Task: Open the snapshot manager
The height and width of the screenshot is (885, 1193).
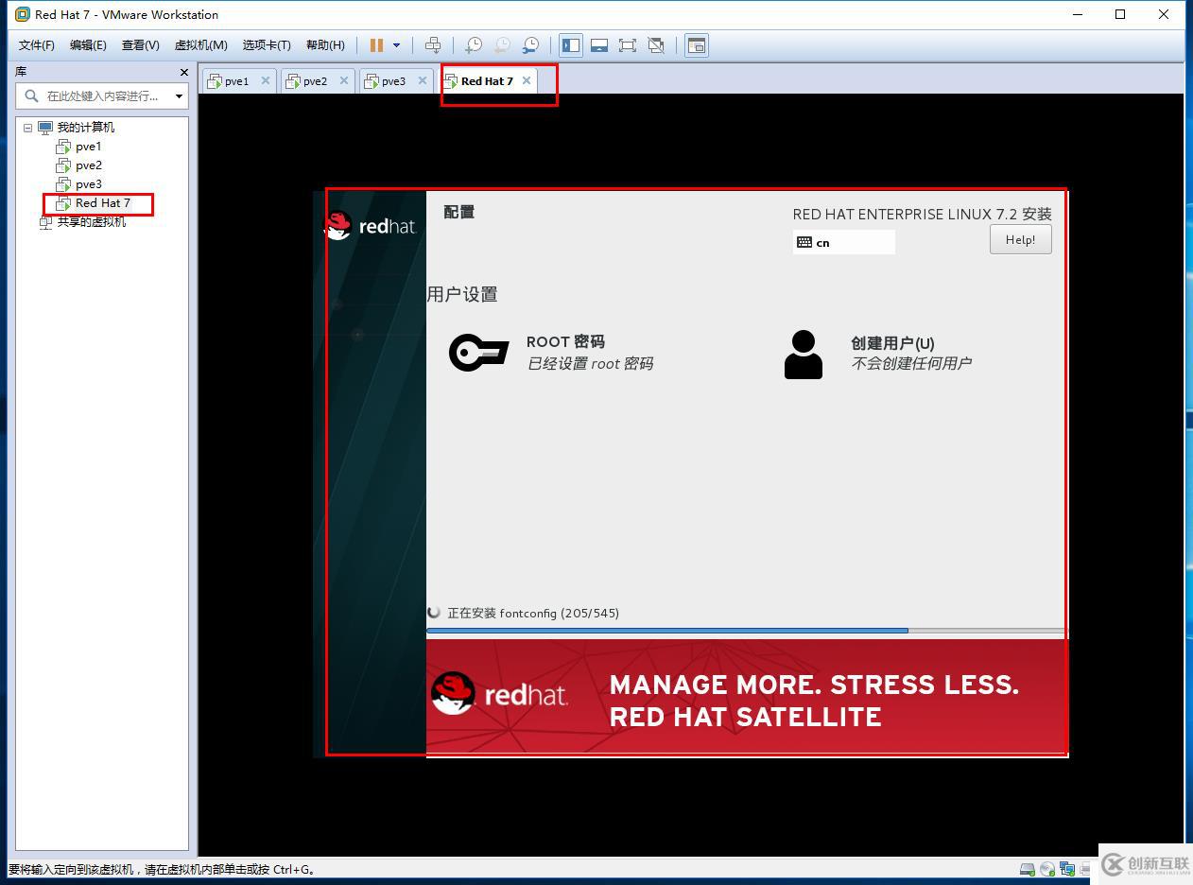Action: tap(531, 45)
